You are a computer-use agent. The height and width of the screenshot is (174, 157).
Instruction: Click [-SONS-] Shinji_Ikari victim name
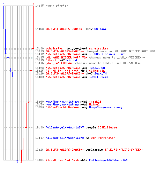[x=107, y=54]
